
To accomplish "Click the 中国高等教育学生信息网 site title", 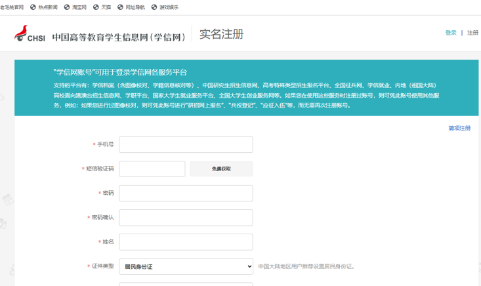I will (x=119, y=37).
